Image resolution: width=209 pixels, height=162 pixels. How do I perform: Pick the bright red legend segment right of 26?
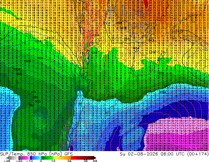[x=72, y=158]
